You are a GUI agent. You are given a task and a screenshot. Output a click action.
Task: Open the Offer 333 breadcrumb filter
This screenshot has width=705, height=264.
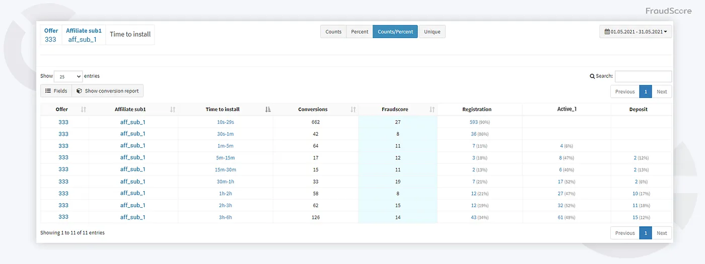51,35
